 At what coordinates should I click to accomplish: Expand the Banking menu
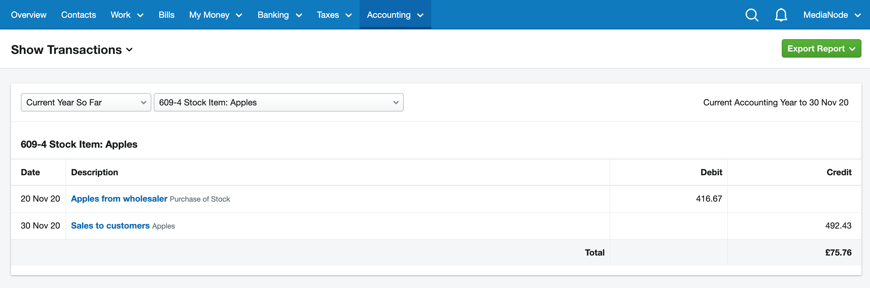click(280, 15)
